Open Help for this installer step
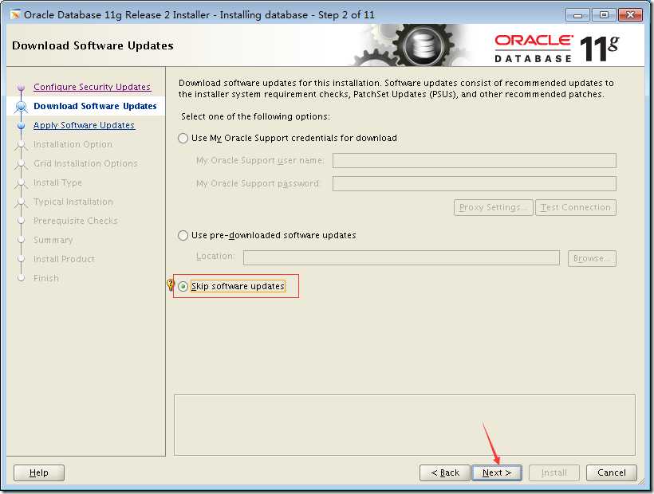Screen dimensions: 654x494 point(39,472)
